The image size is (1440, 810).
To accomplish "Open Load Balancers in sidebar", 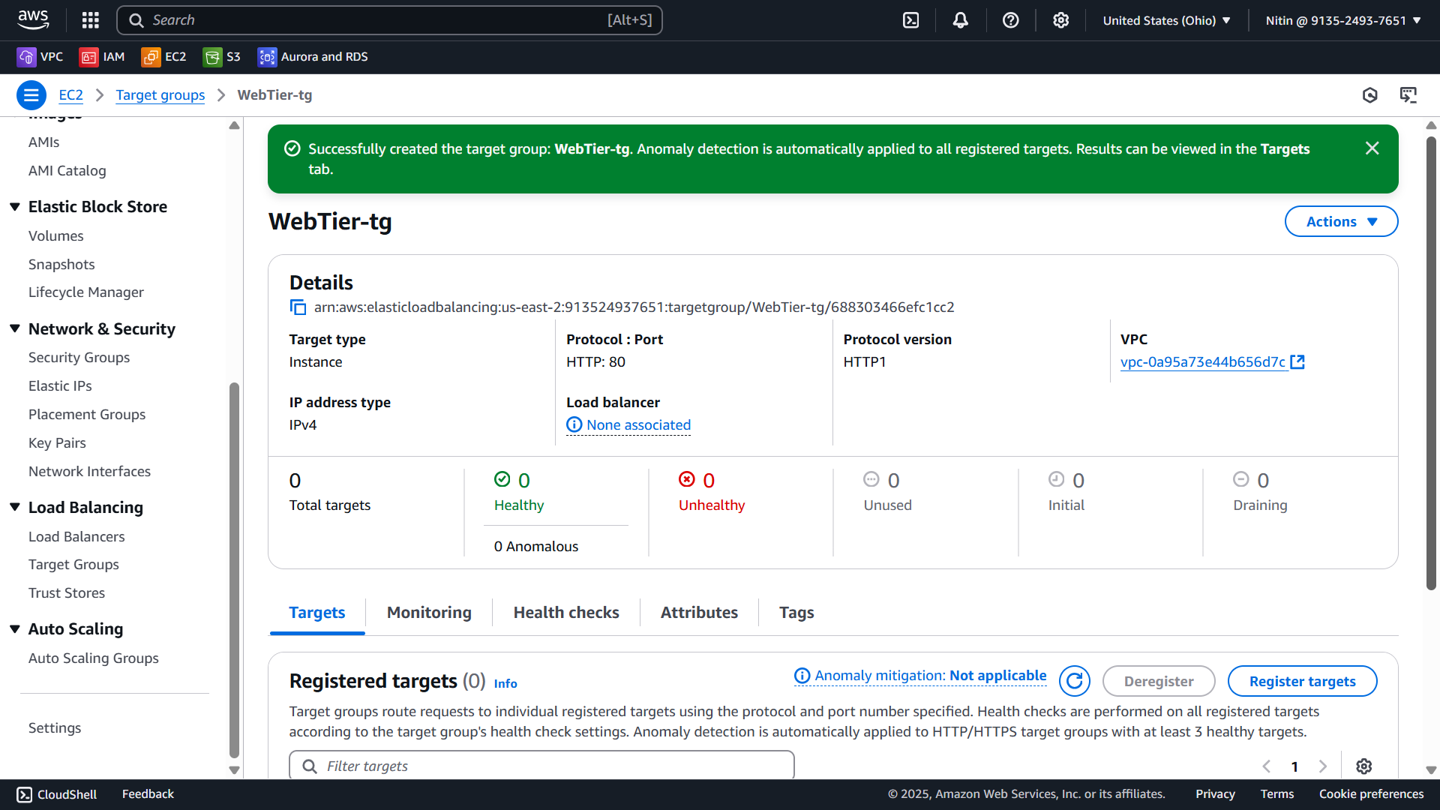I will [76, 537].
